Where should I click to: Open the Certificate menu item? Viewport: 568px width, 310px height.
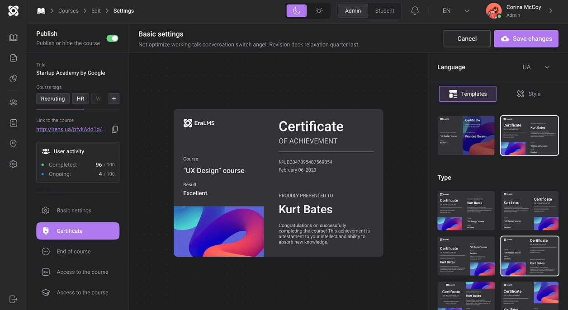[x=78, y=231]
